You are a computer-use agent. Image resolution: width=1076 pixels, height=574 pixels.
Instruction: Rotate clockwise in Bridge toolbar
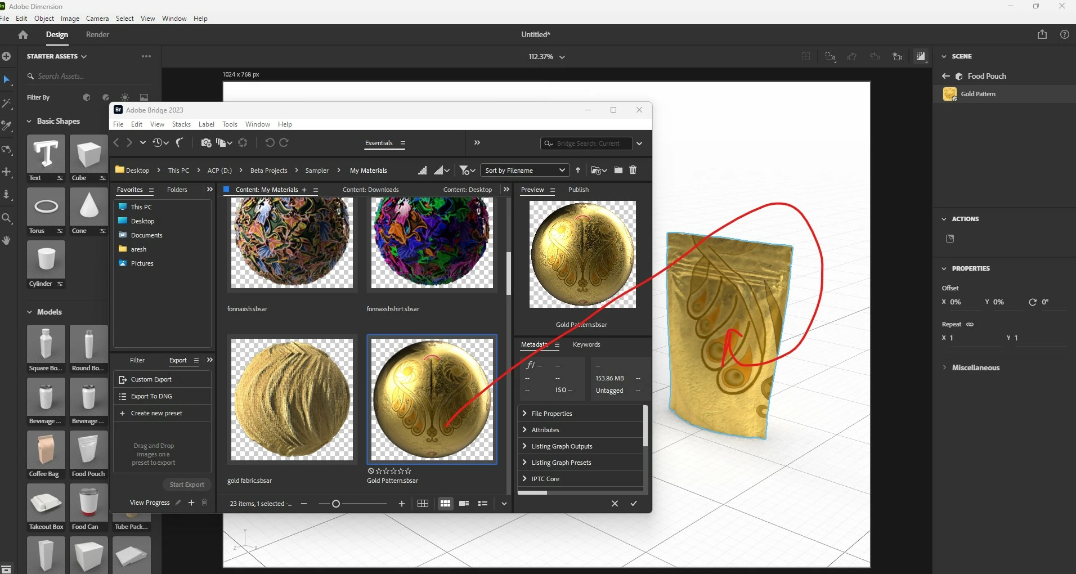click(284, 143)
